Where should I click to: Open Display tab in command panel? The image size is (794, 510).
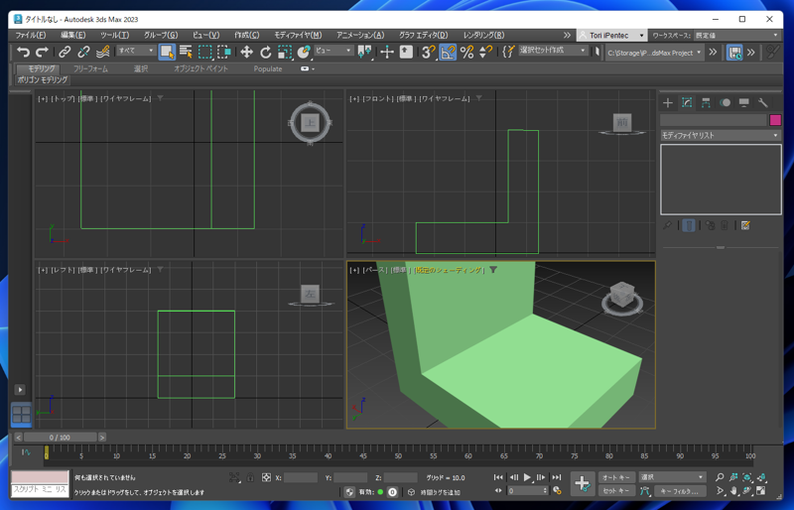click(743, 103)
